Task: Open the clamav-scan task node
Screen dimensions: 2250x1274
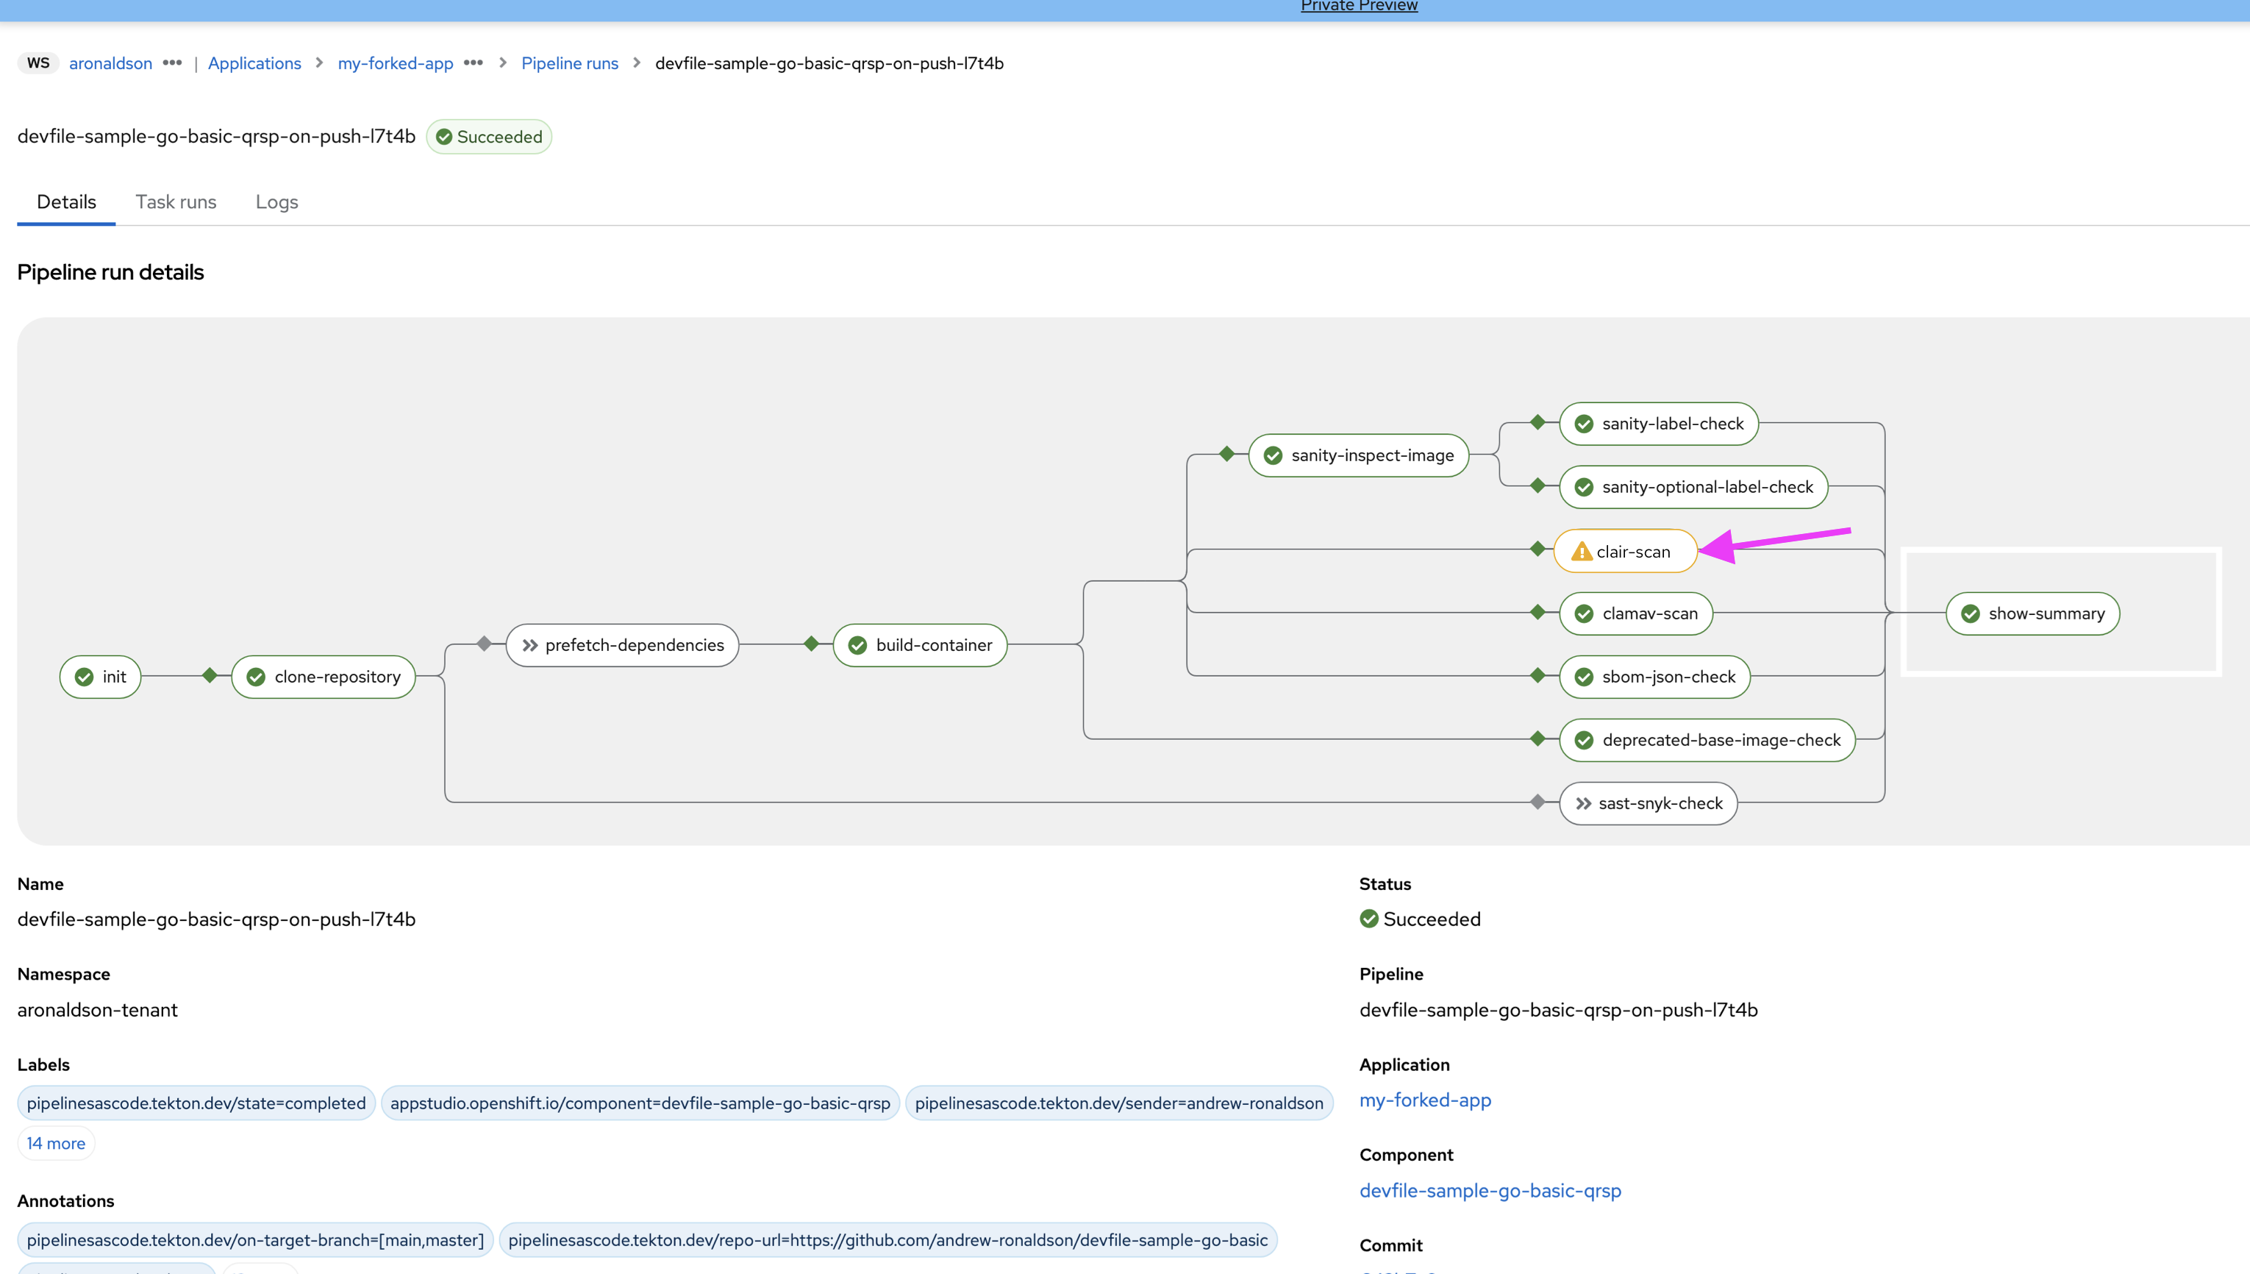Action: [x=1635, y=613]
